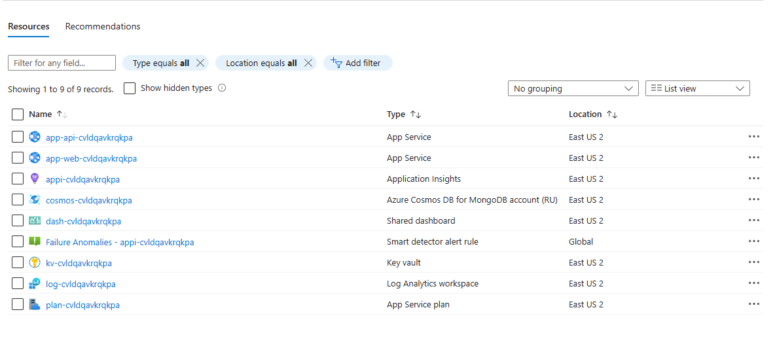Screen dimensions: 775x363
Task: Open more options for the plan-cvldqavkrqkpa row
Action: pyautogui.click(x=754, y=304)
